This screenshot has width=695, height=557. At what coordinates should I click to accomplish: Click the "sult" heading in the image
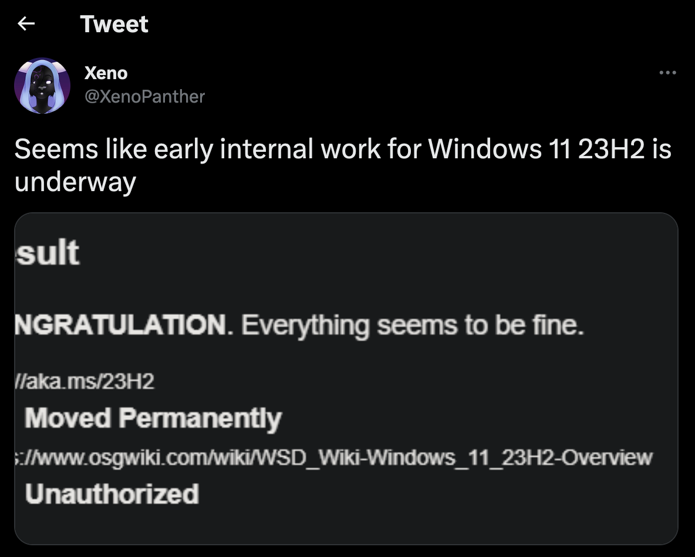pyautogui.click(x=47, y=253)
